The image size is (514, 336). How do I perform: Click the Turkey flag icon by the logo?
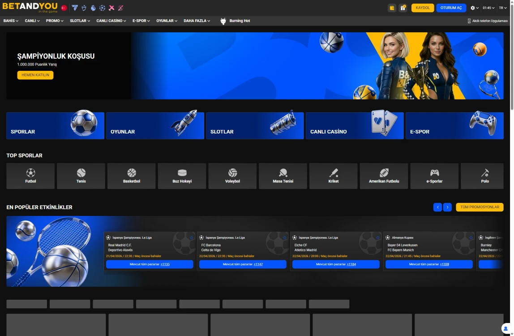64,8
